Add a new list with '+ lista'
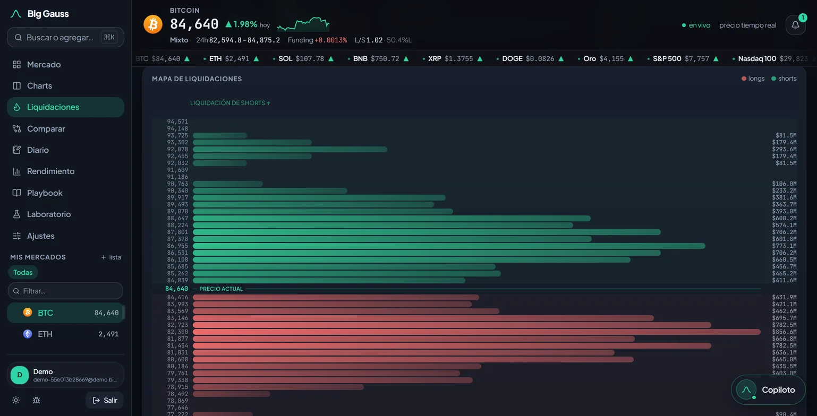 click(111, 257)
